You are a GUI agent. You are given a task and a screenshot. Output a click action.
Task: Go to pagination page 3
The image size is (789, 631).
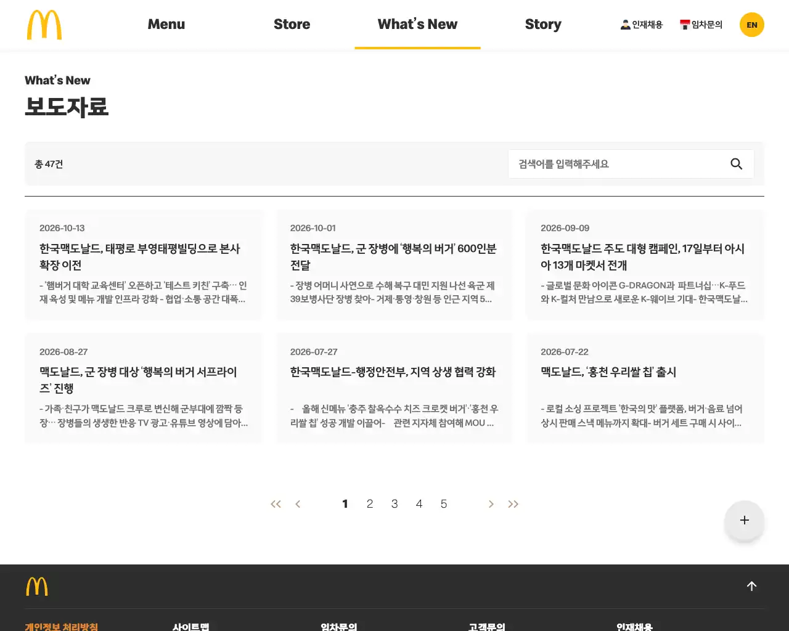(x=394, y=504)
